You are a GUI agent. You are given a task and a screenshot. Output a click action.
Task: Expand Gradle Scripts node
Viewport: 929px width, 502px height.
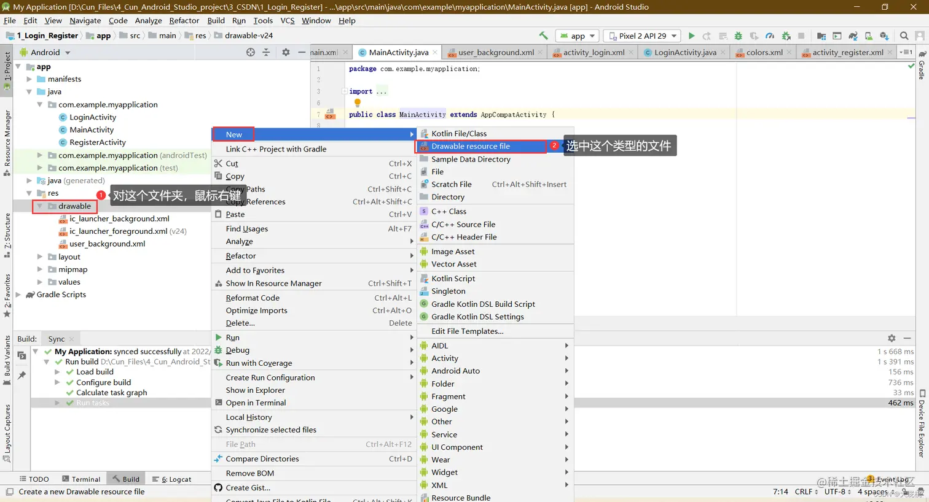18,295
